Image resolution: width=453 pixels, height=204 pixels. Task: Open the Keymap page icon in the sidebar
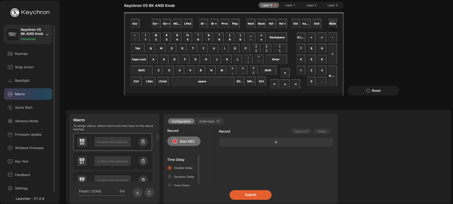pos(10,54)
